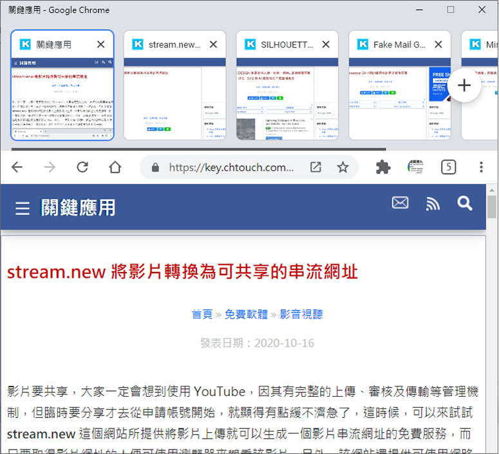This screenshot has width=499, height=454.
Task: Click the 發表日期:2020-10-16 text
Action: click(257, 343)
